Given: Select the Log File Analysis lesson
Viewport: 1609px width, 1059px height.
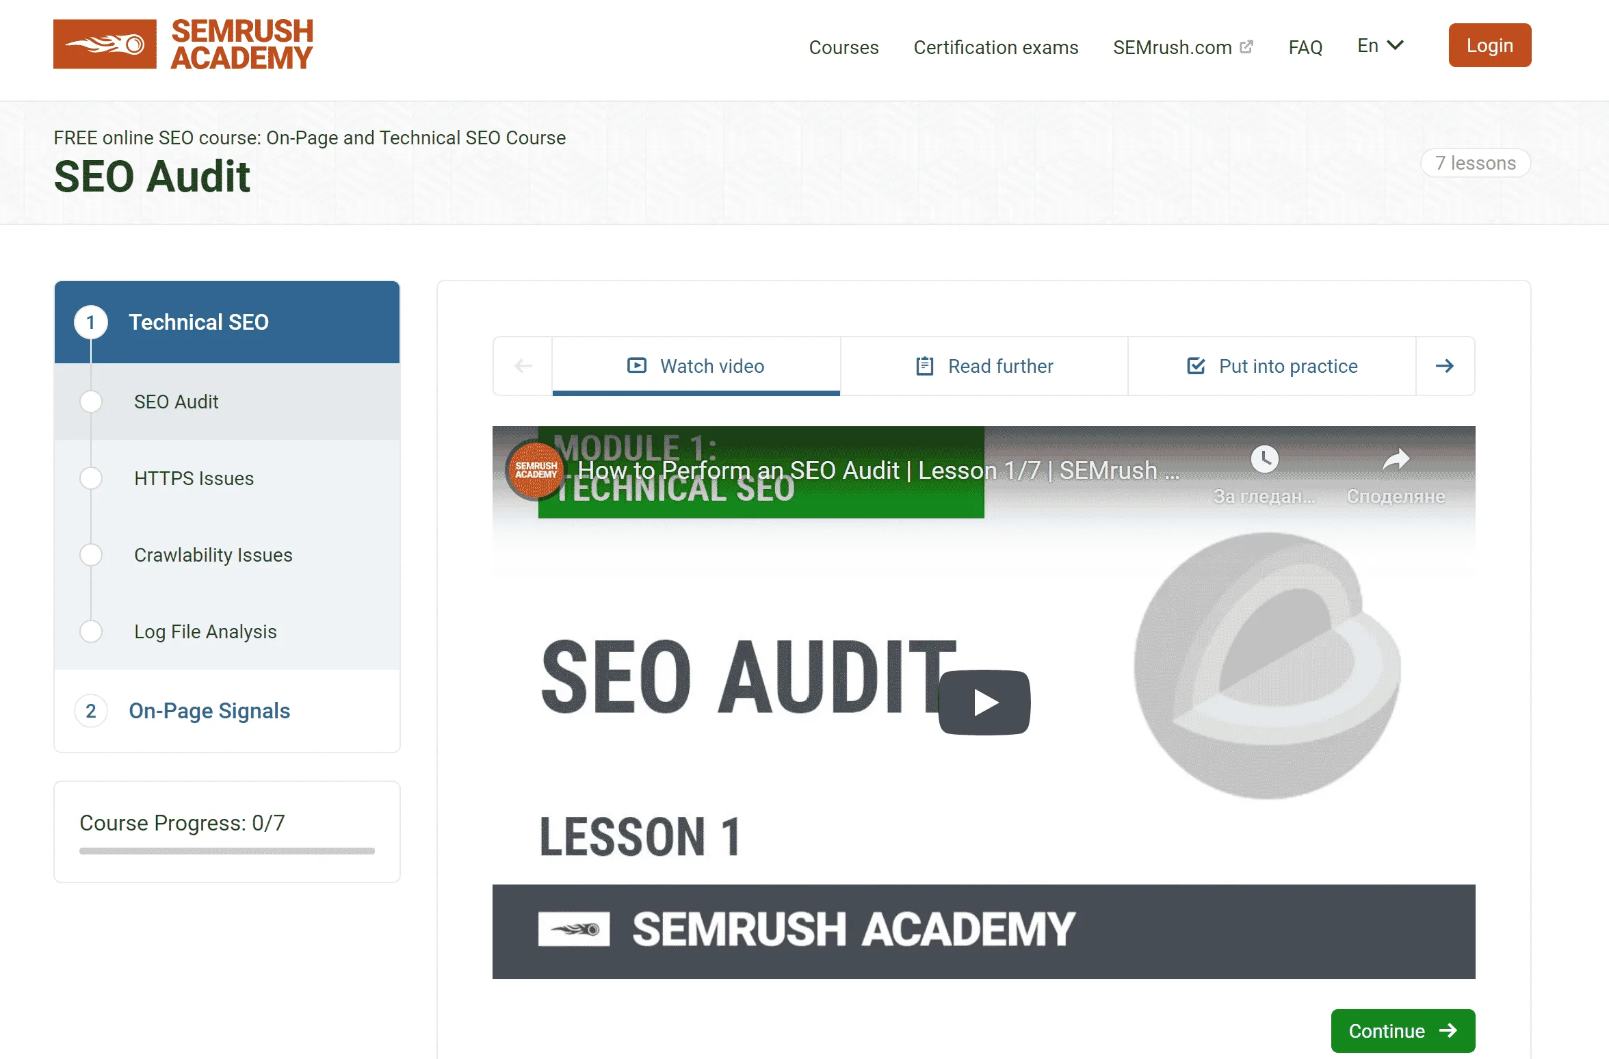Looking at the screenshot, I should (x=227, y=631).
